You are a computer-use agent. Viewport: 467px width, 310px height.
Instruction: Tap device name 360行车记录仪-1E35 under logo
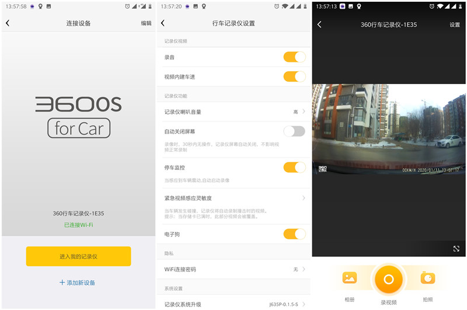(78, 213)
